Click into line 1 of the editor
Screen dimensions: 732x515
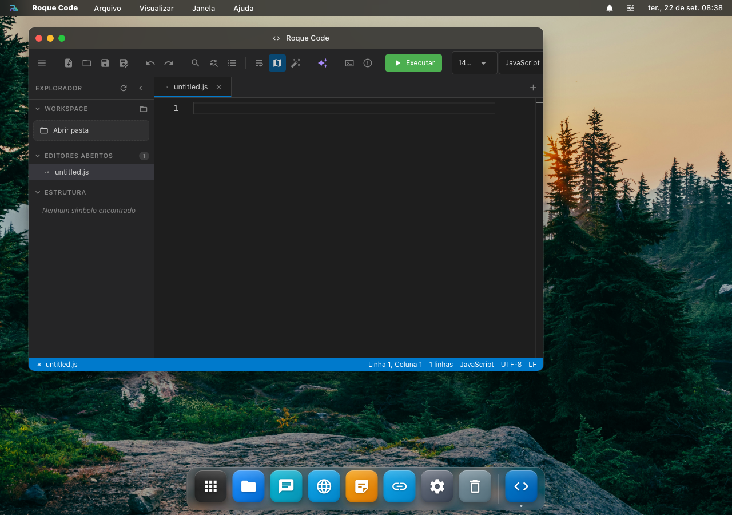point(344,108)
